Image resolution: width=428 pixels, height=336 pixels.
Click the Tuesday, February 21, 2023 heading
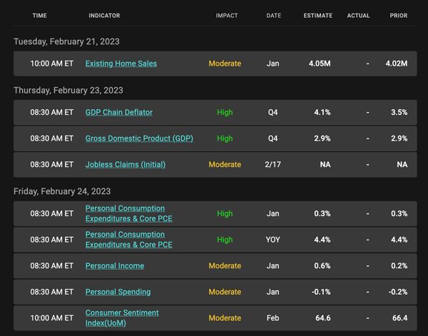click(66, 41)
